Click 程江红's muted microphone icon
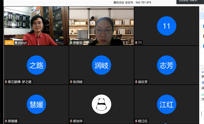The image size is (204, 124). point(136,121)
